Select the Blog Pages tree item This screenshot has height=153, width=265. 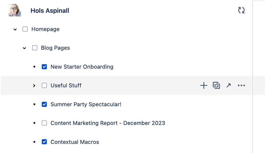click(55, 48)
